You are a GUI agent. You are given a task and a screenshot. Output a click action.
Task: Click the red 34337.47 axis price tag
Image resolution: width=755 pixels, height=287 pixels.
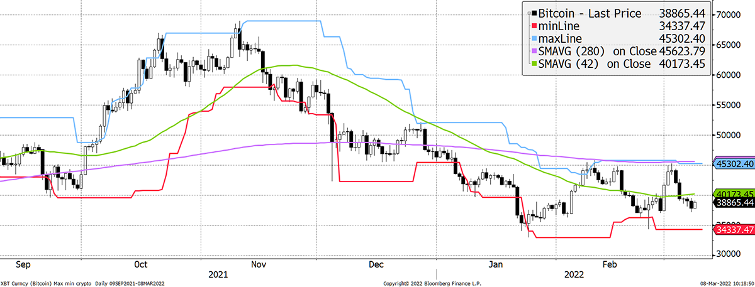pyautogui.click(x=735, y=230)
